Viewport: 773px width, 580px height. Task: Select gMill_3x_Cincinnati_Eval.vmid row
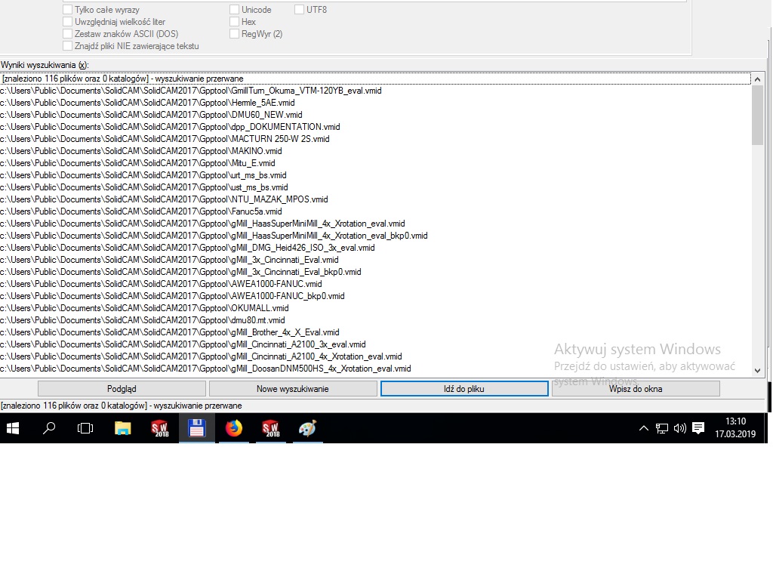click(x=375, y=260)
